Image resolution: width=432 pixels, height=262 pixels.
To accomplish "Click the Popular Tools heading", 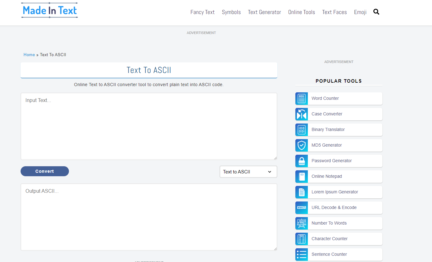I will coord(339,81).
